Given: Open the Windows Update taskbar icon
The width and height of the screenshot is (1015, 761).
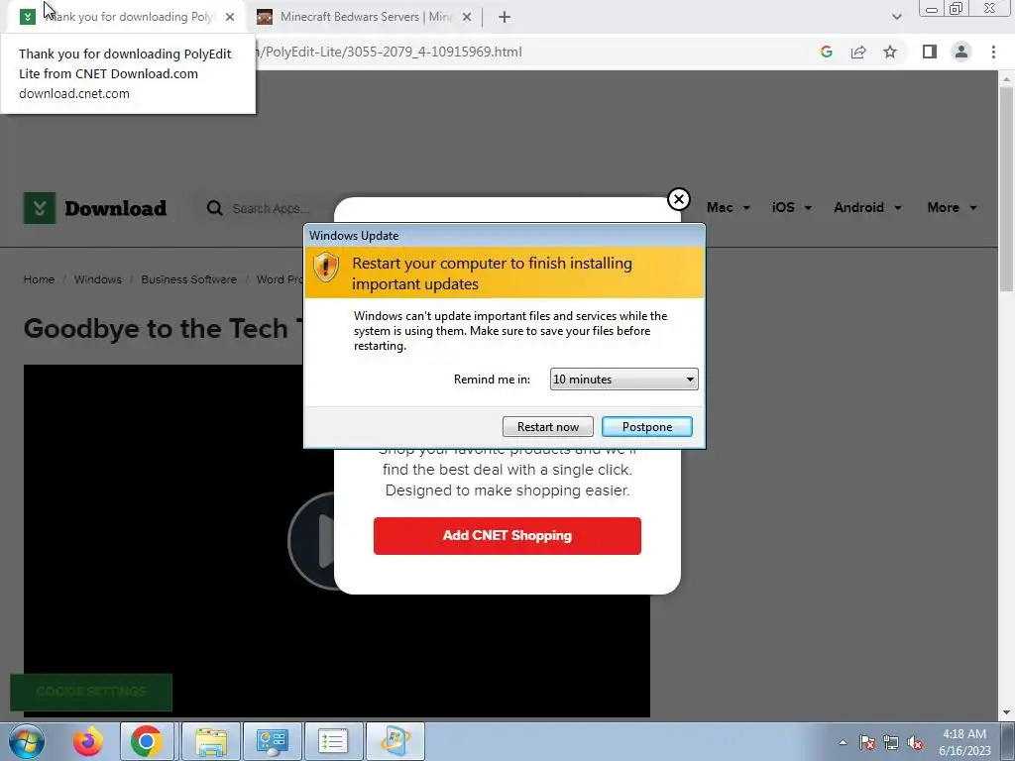Looking at the screenshot, I should (x=395, y=741).
